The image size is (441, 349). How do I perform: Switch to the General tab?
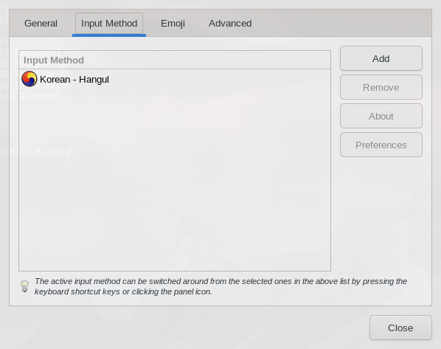pyautogui.click(x=41, y=24)
